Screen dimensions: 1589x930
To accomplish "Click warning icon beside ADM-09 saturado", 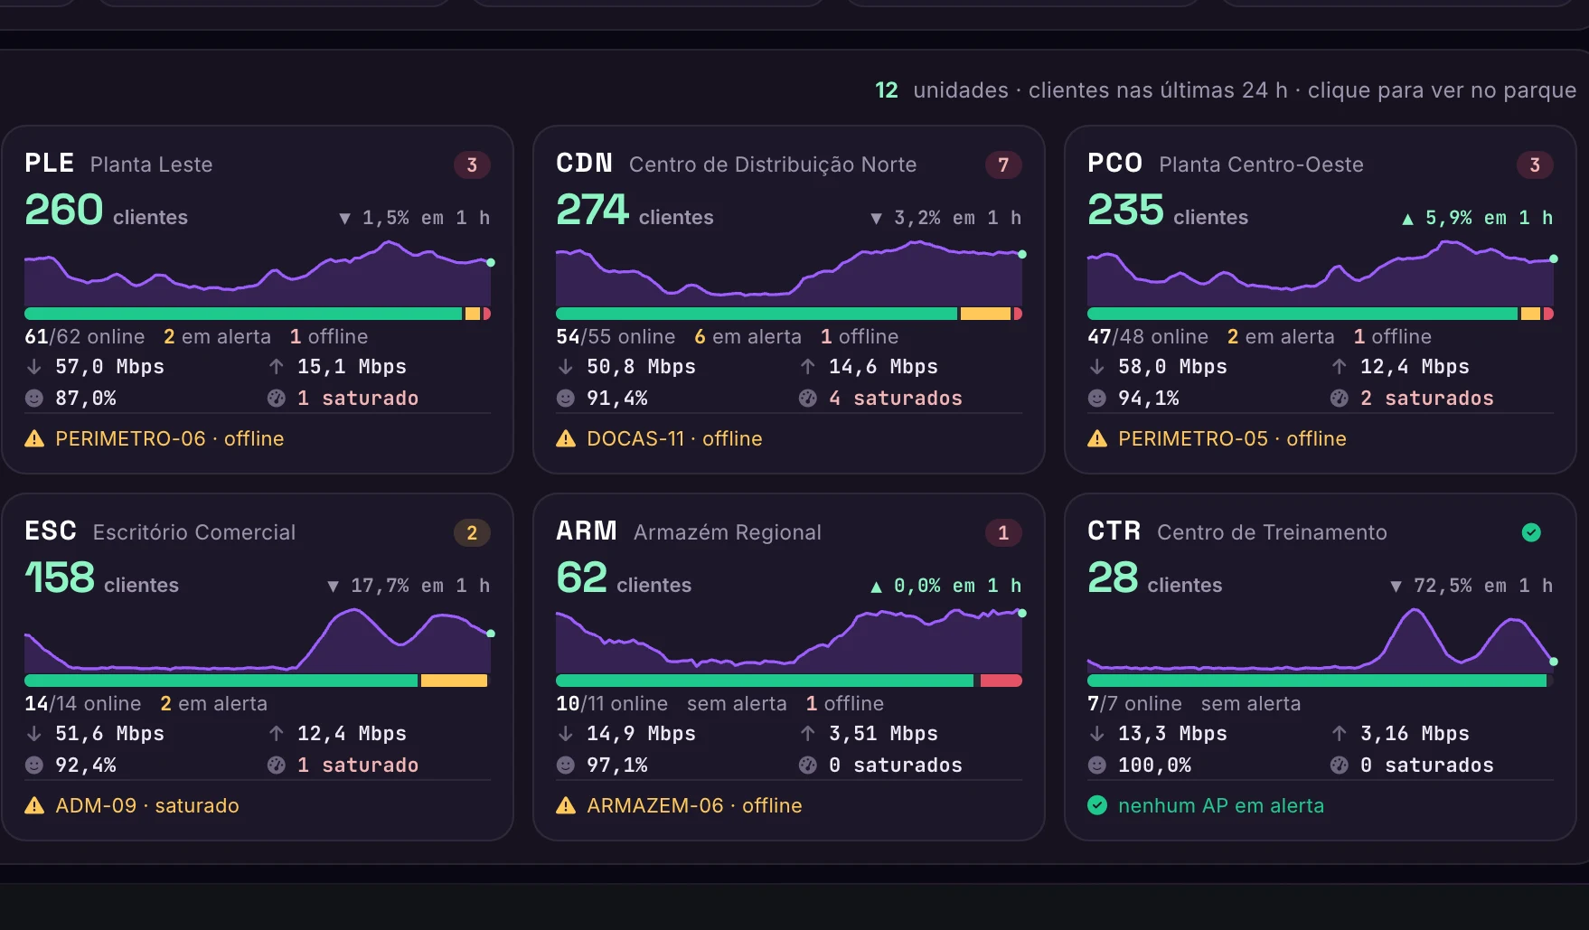I will click(x=34, y=805).
